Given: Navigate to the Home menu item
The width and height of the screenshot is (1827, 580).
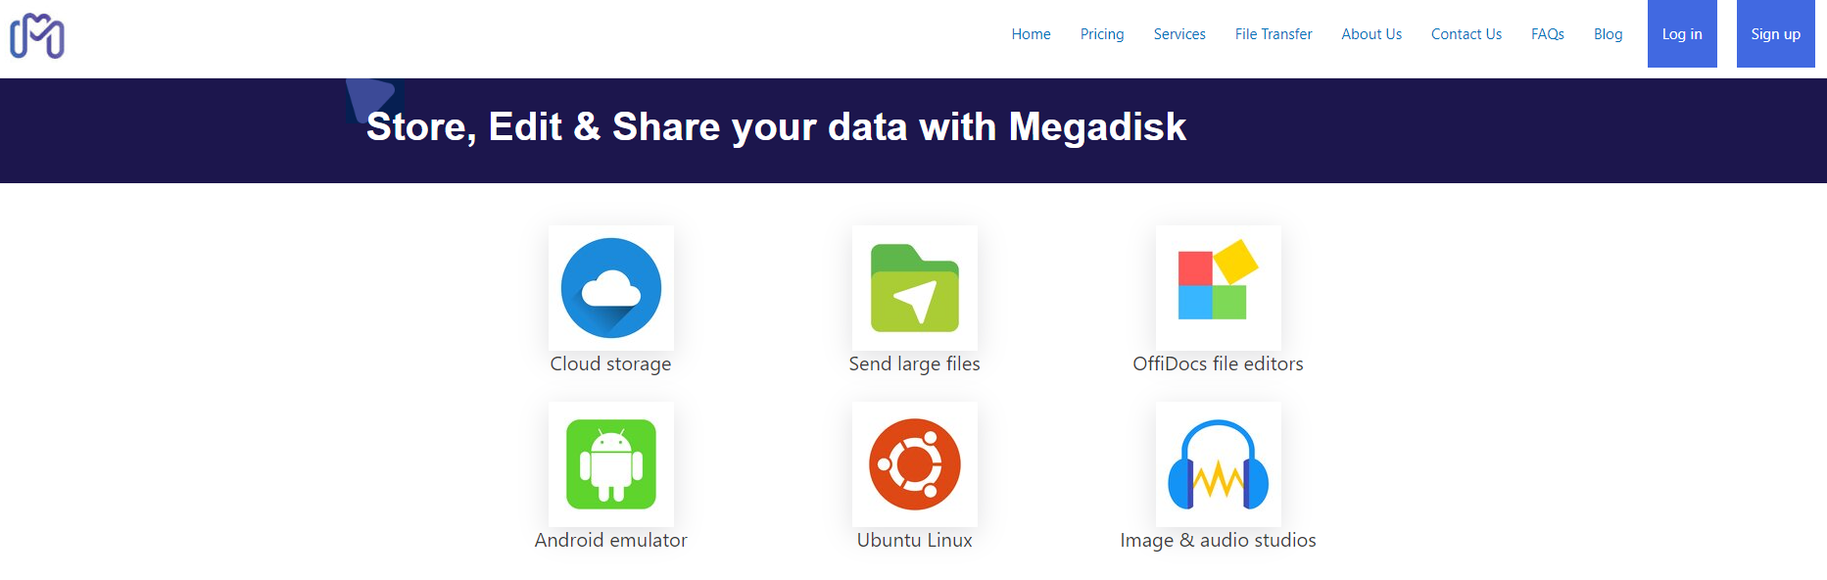Looking at the screenshot, I should (x=1031, y=34).
